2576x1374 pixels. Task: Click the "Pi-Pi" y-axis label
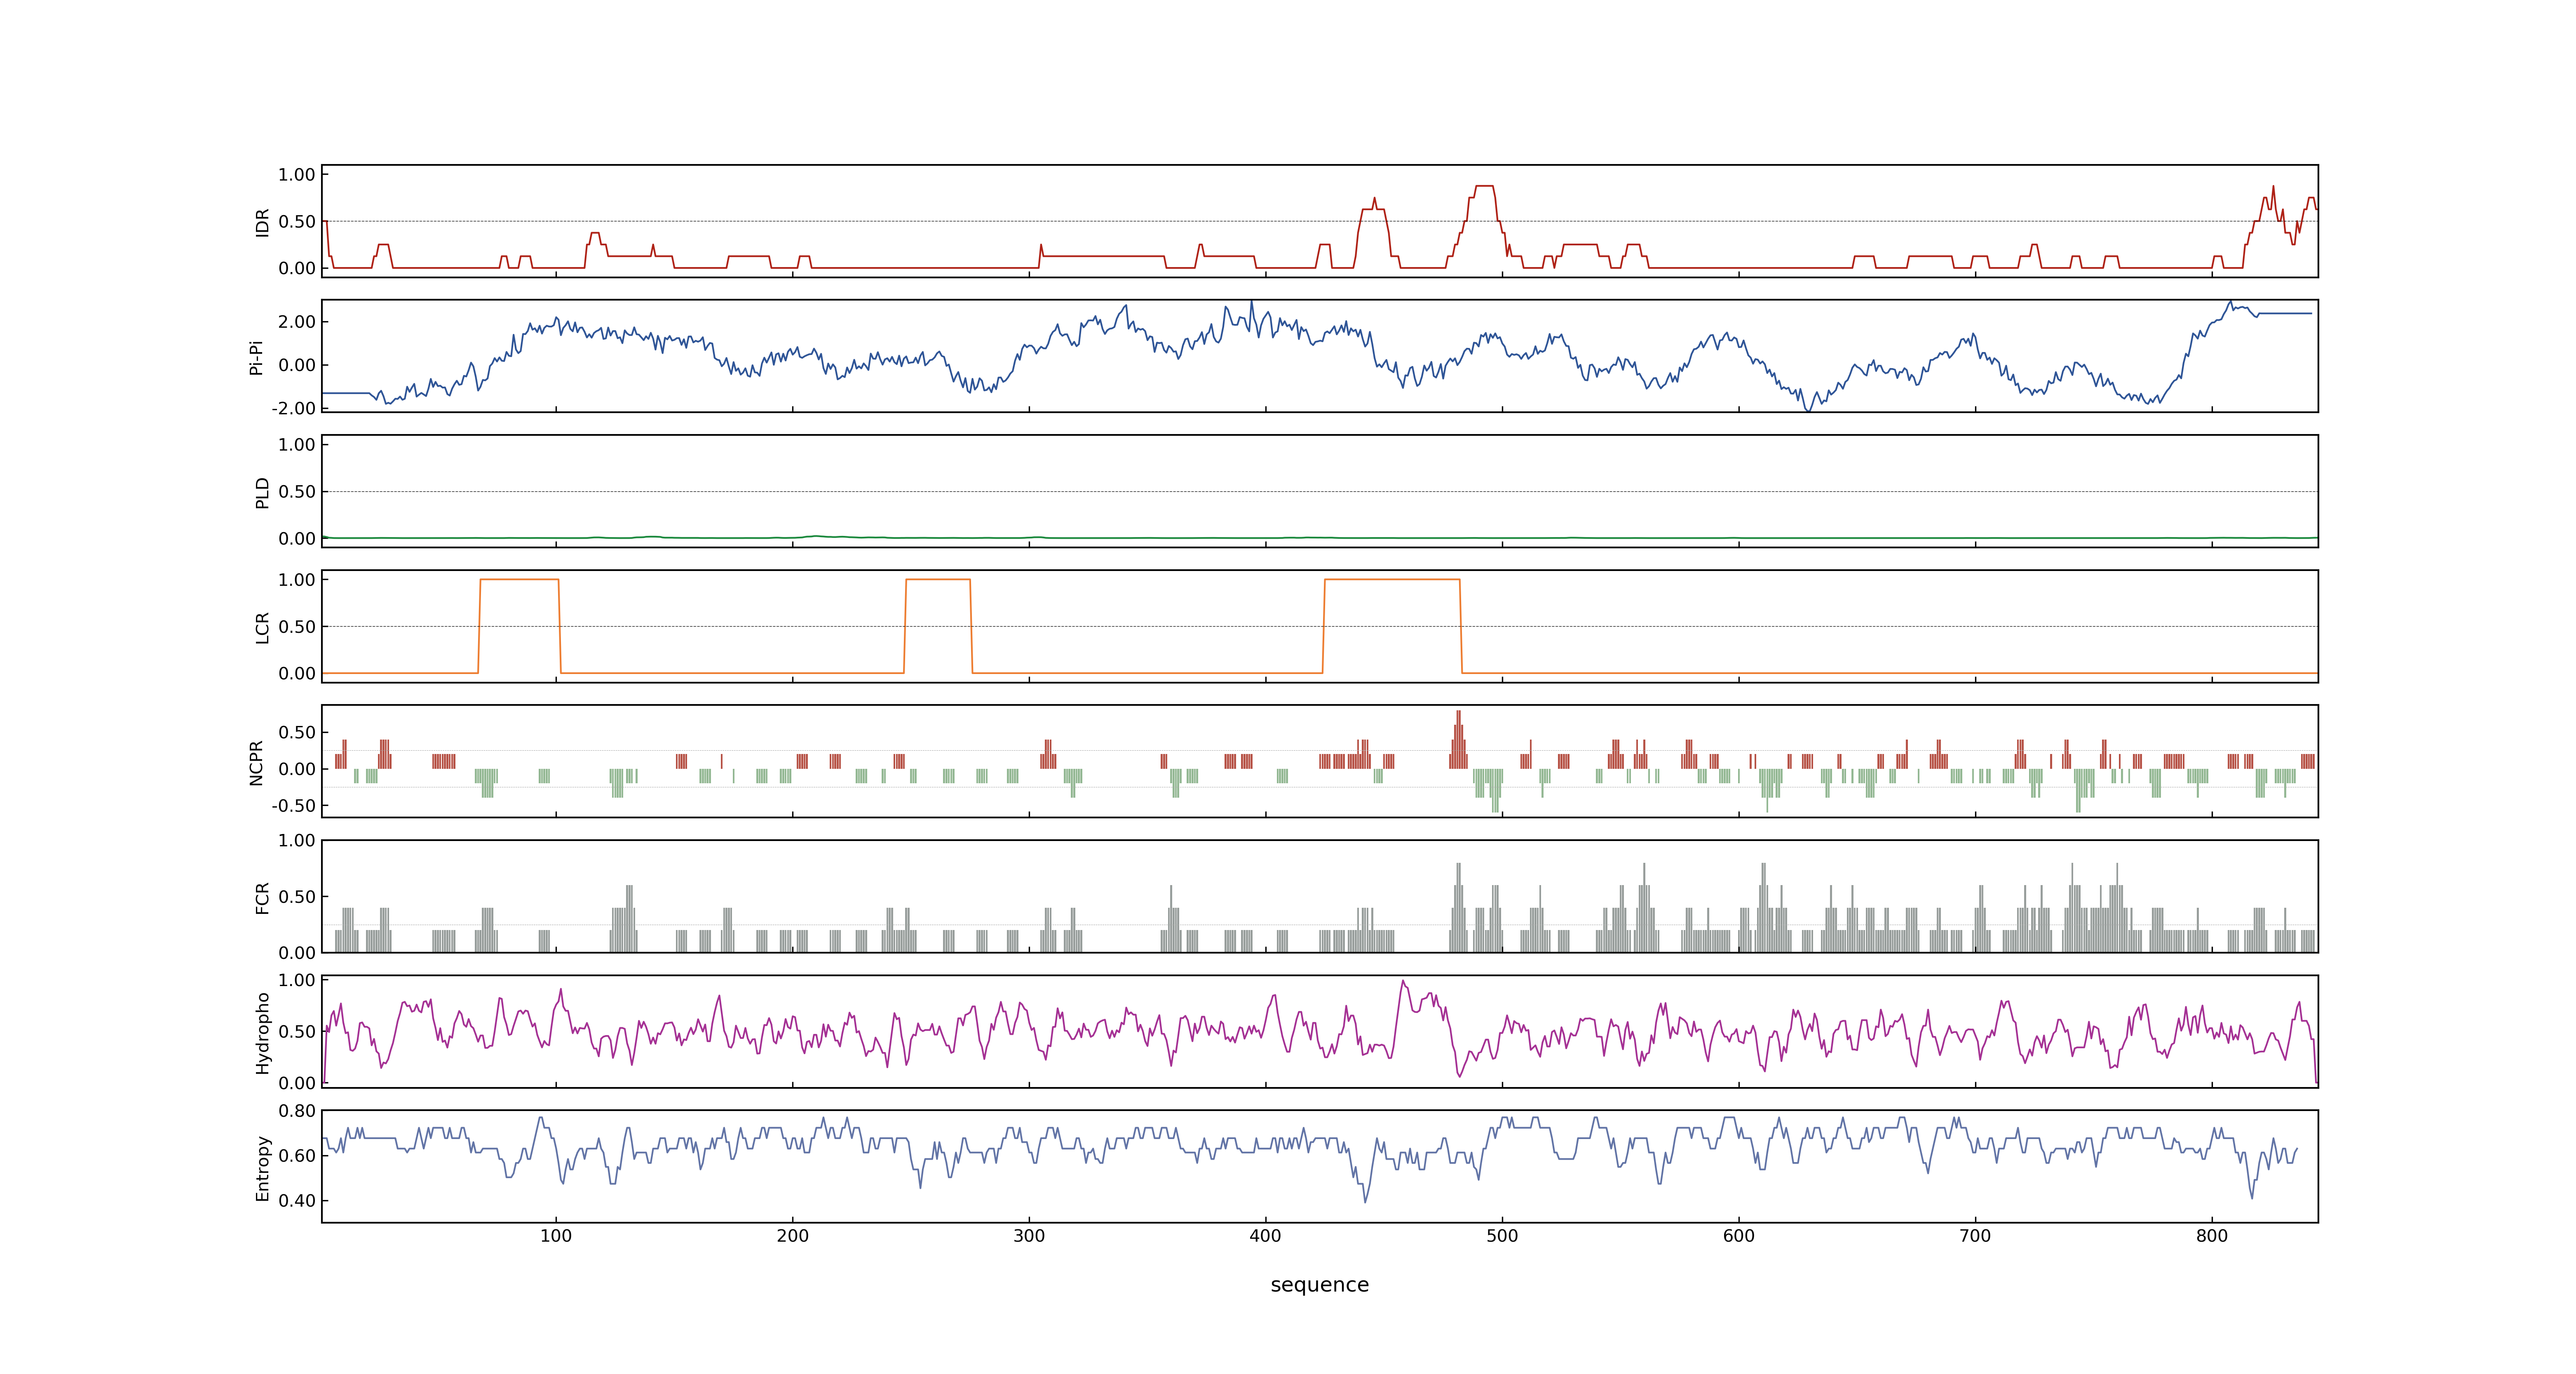(x=256, y=357)
